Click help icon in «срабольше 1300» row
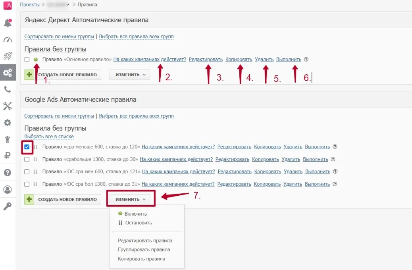 point(333,159)
